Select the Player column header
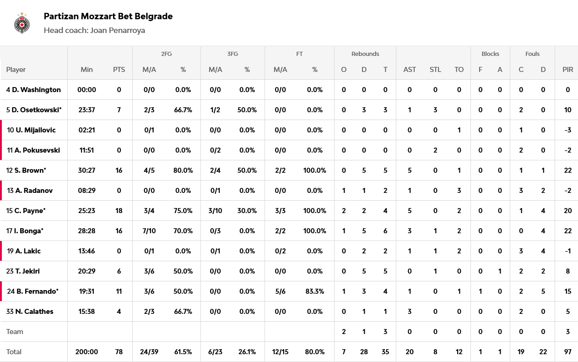Viewport: 578px width, 362px height. coord(16,70)
